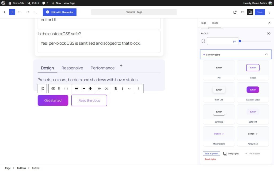
Task: Save the page
Action: [x=260, y=12]
